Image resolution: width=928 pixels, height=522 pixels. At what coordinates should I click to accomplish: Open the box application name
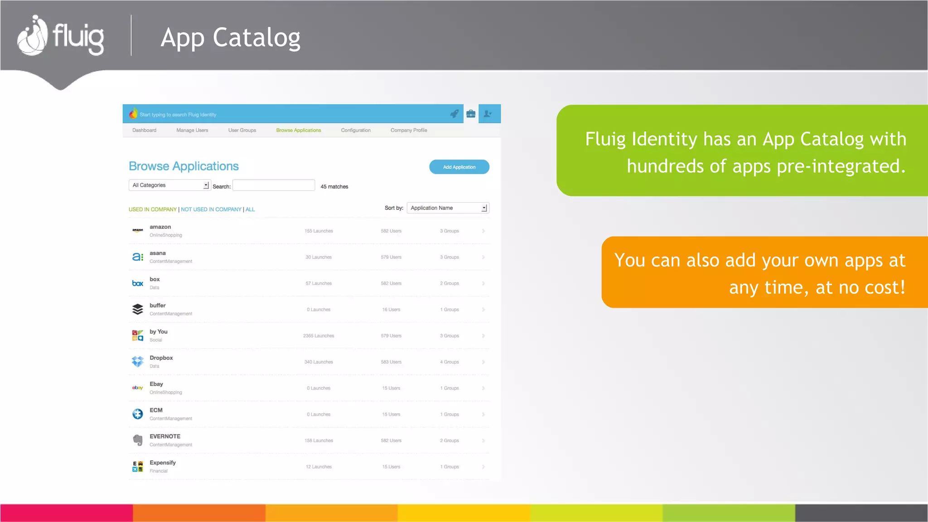click(155, 279)
